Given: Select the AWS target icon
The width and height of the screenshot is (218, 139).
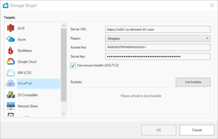Looking at the screenshot, I should (11, 28).
